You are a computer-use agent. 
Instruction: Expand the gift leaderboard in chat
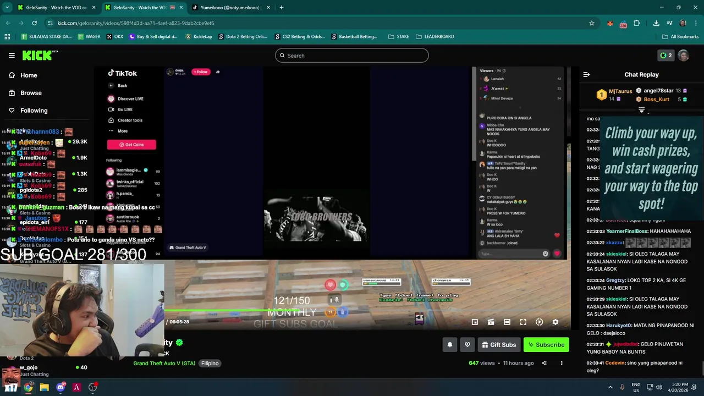[x=641, y=110]
